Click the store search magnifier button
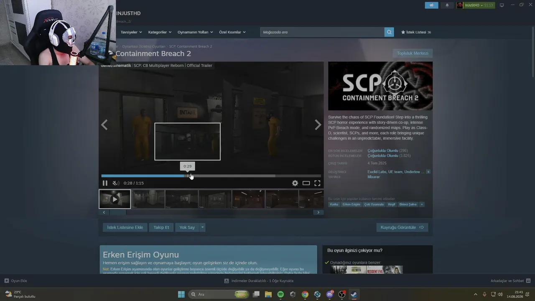Screen dimensions: 535x301 click(x=389, y=32)
